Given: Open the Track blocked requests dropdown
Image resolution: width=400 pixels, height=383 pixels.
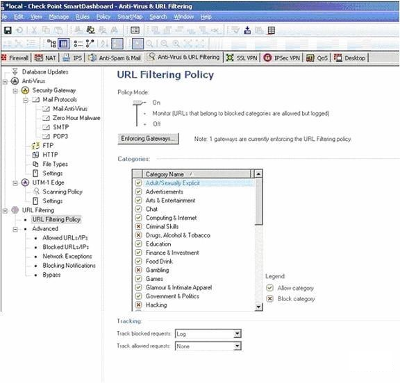Looking at the screenshot, I should [x=237, y=334].
